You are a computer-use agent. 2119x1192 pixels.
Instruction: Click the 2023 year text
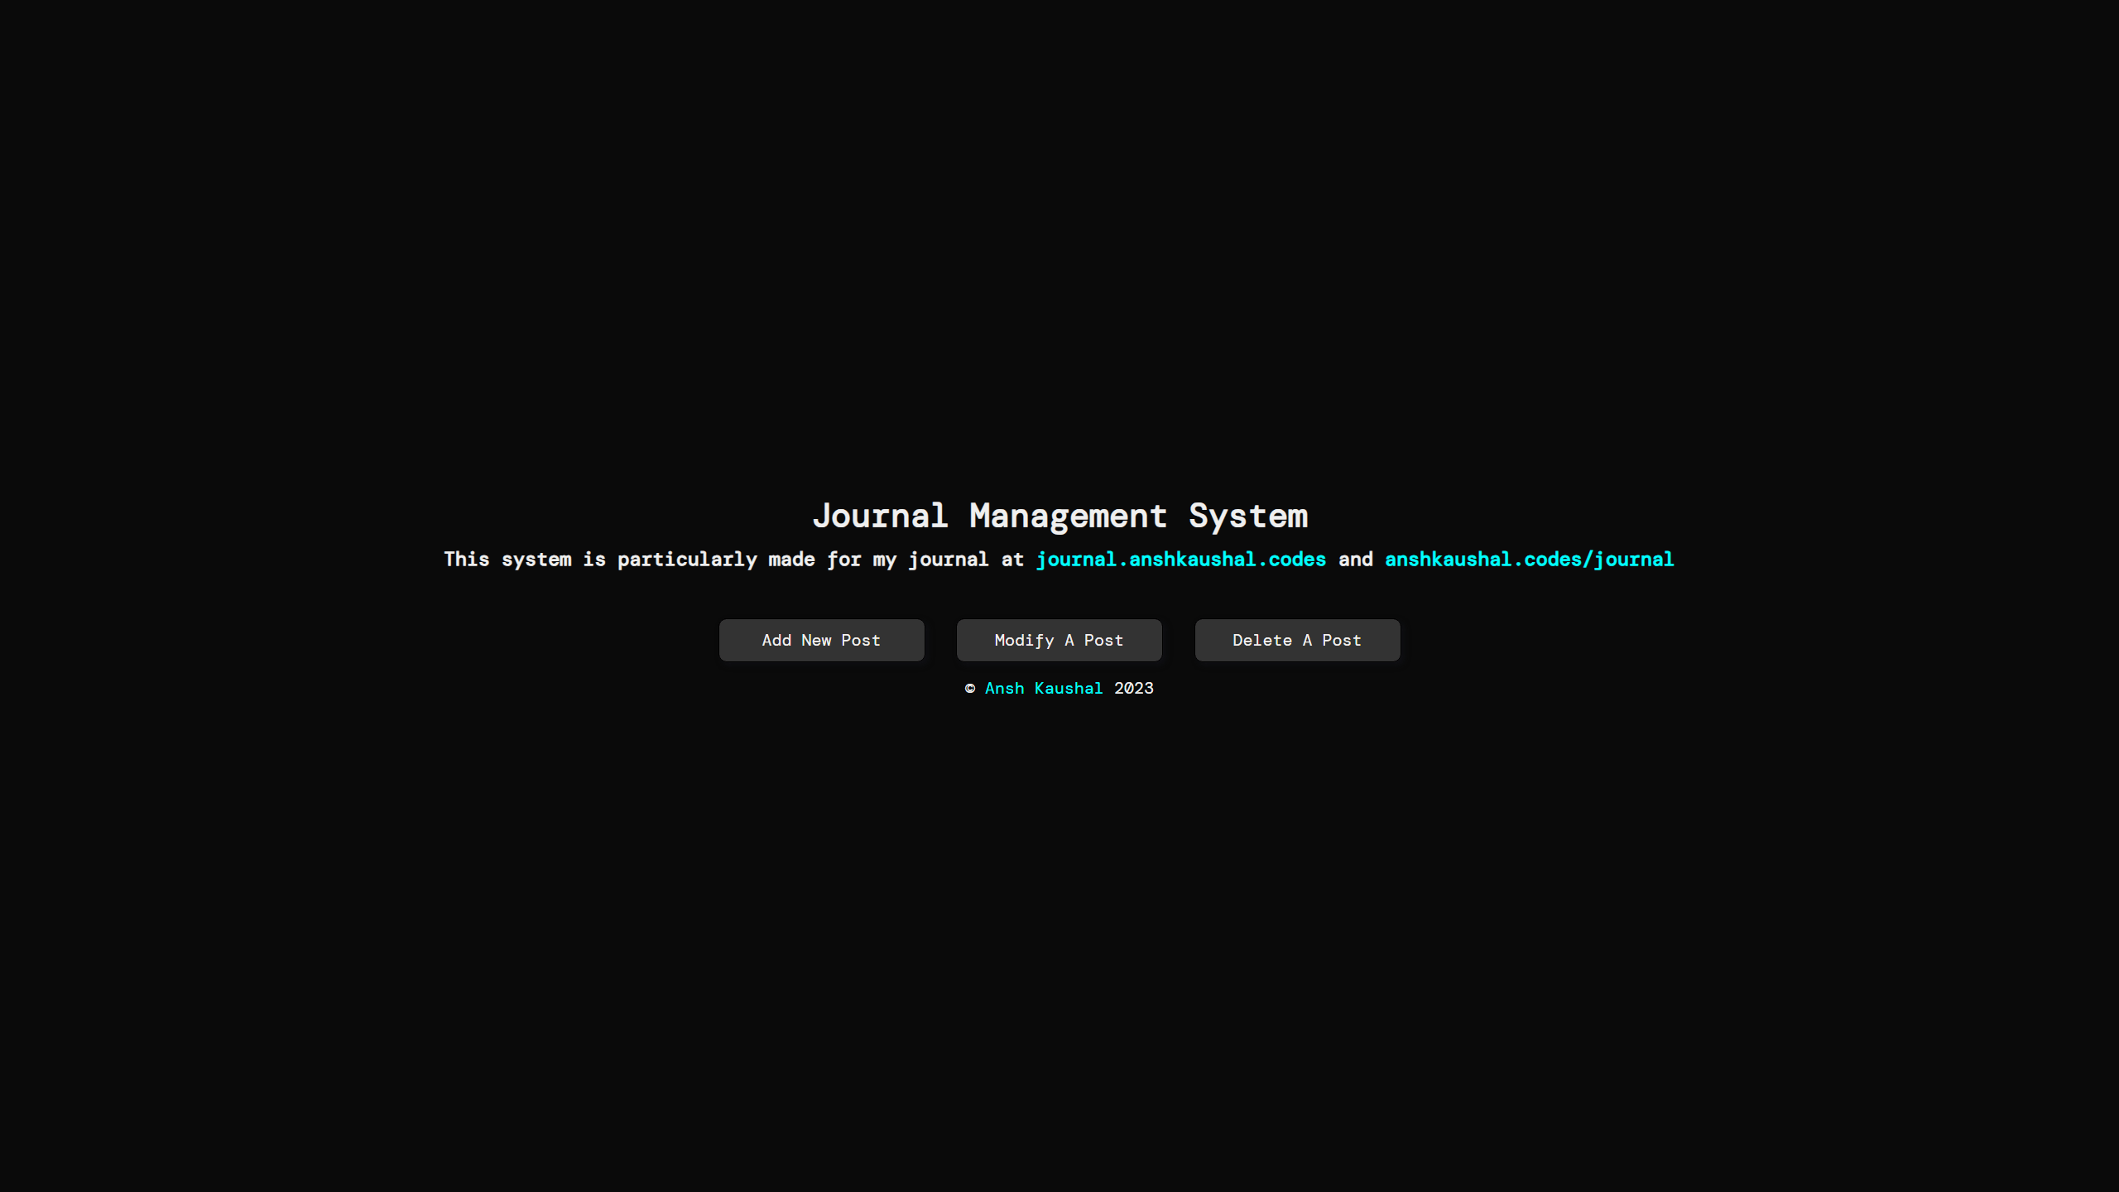pyautogui.click(x=1133, y=689)
